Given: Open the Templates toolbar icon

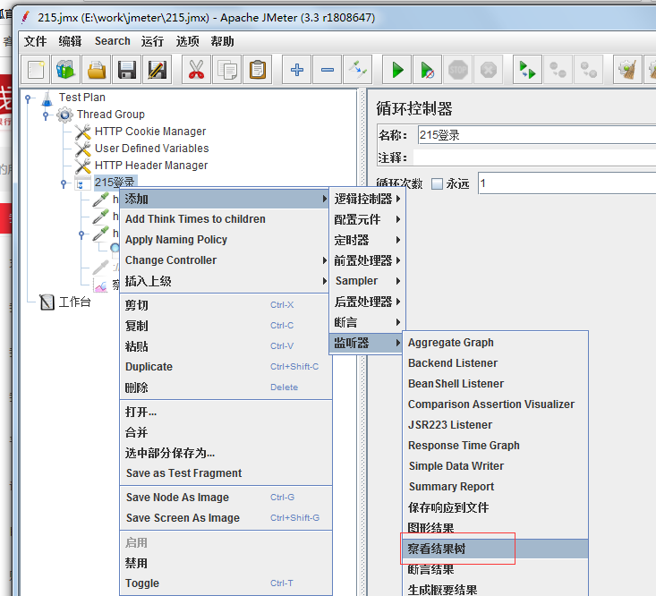Looking at the screenshot, I should [65, 70].
